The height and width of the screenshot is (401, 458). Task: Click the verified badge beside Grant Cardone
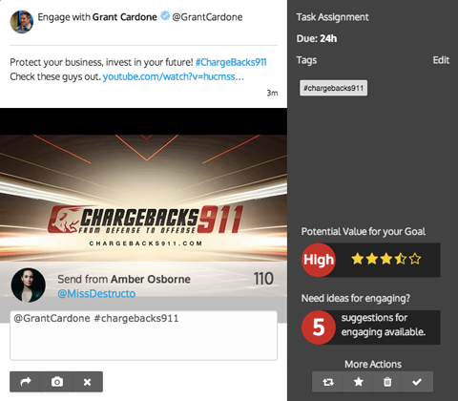pos(165,16)
